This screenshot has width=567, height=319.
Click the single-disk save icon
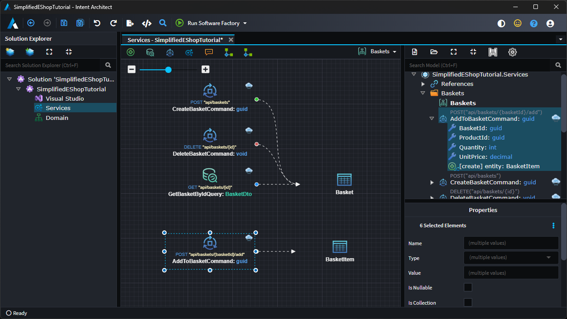coord(64,23)
